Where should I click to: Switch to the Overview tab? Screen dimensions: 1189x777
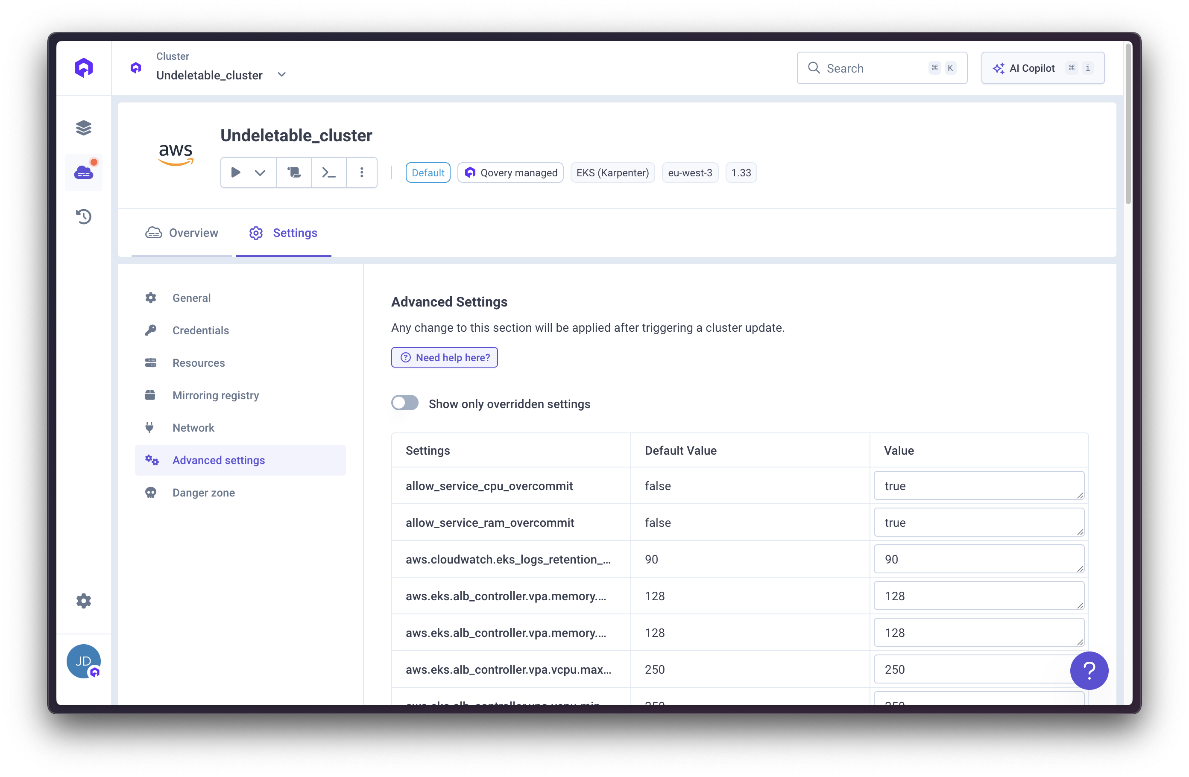pyautogui.click(x=182, y=233)
